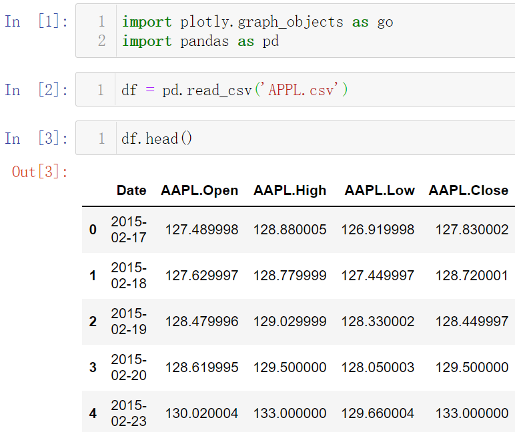Click open value 127.629997
Viewport: 515px width, 432px height.
point(201,276)
